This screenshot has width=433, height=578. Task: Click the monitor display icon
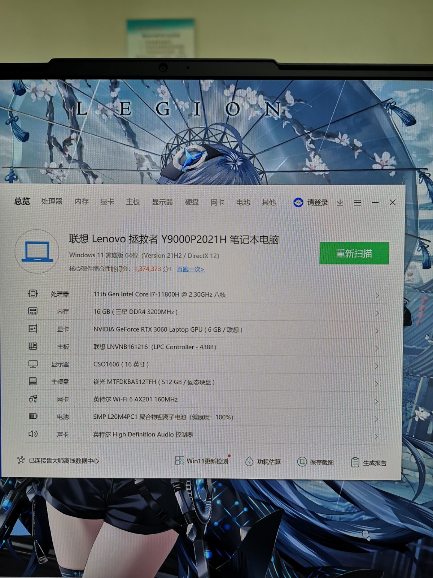[x=33, y=364]
